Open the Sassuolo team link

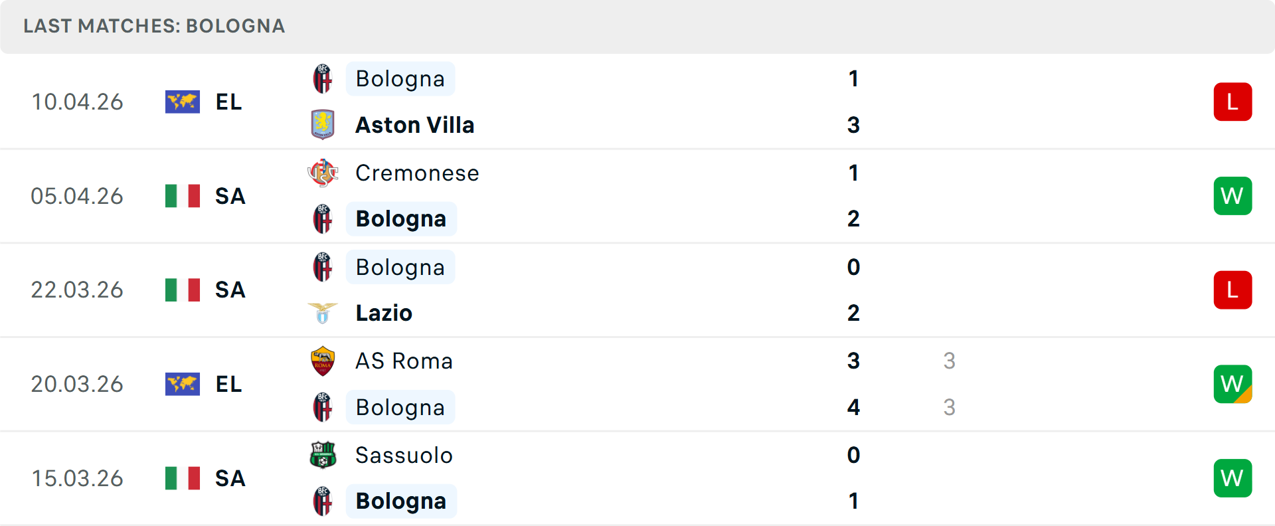coord(404,455)
